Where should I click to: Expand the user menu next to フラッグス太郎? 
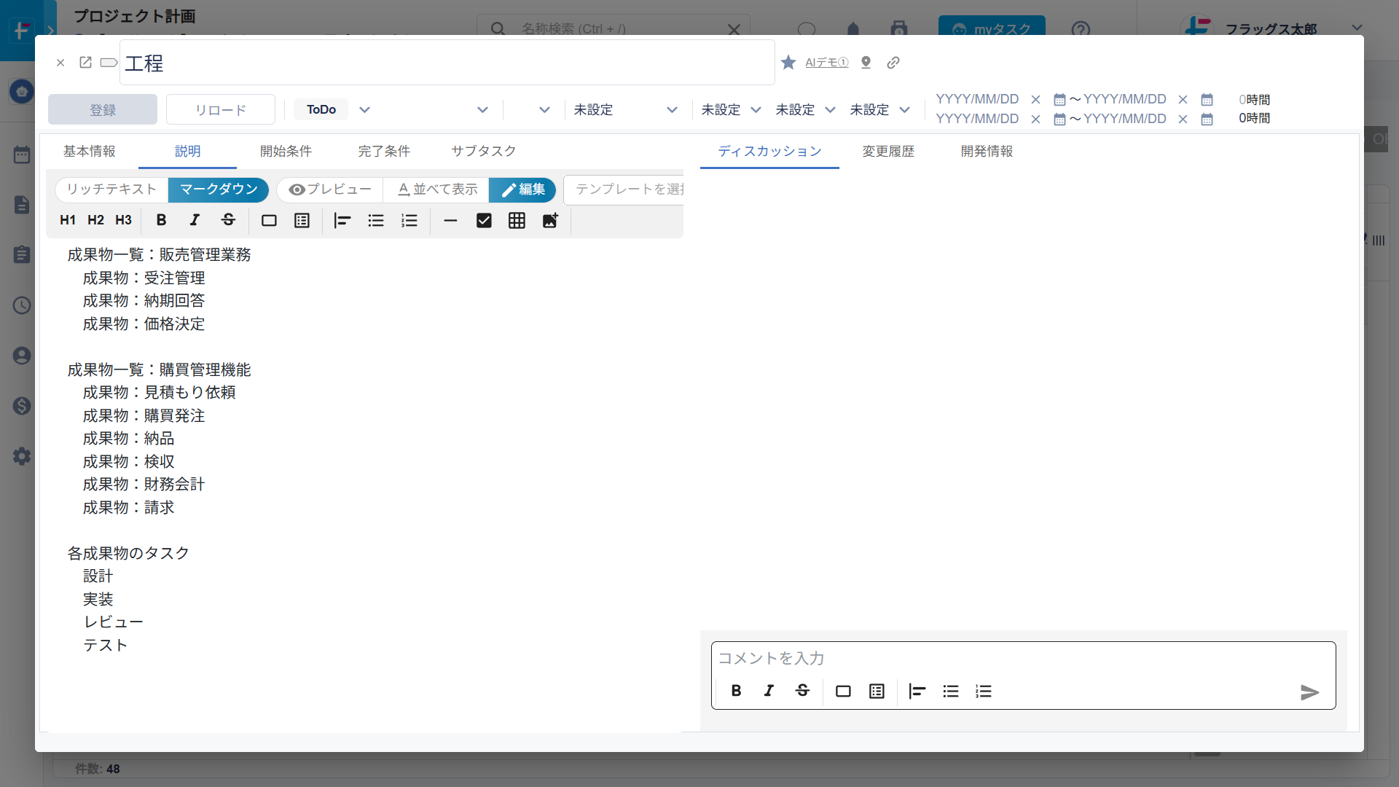click(1357, 28)
